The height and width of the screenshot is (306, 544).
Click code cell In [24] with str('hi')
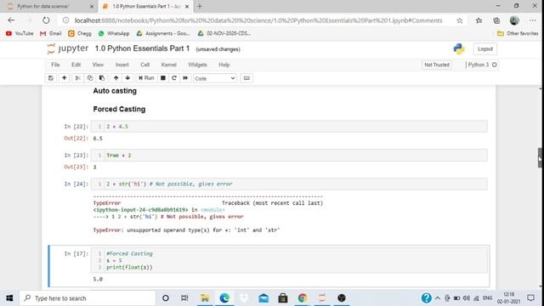tap(289, 184)
